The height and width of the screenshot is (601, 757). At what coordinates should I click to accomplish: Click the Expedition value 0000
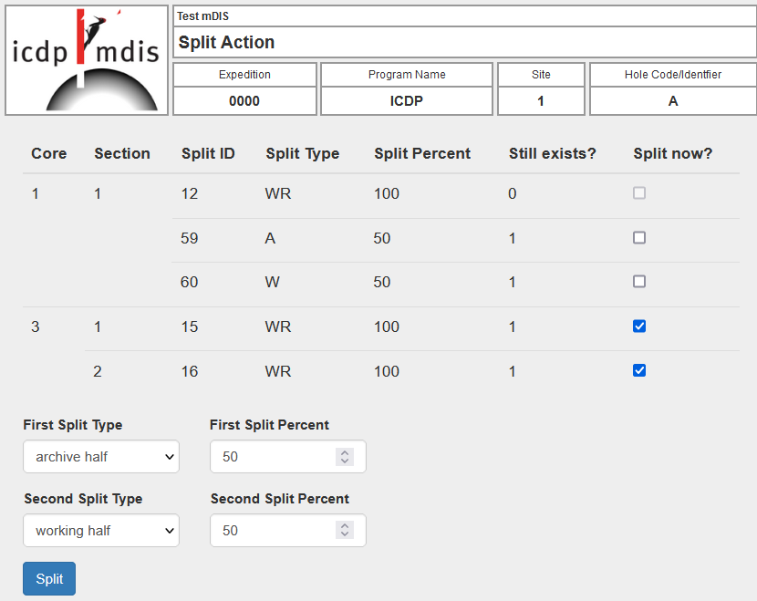click(244, 101)
